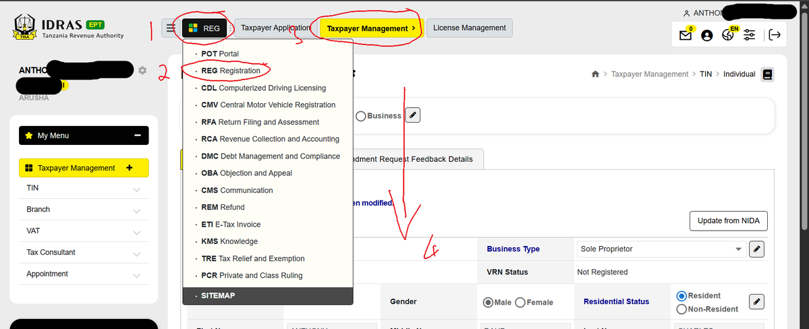809x329 pixels.
Task: Collapse My Menu with the minus icon
Action: point(137,135)
